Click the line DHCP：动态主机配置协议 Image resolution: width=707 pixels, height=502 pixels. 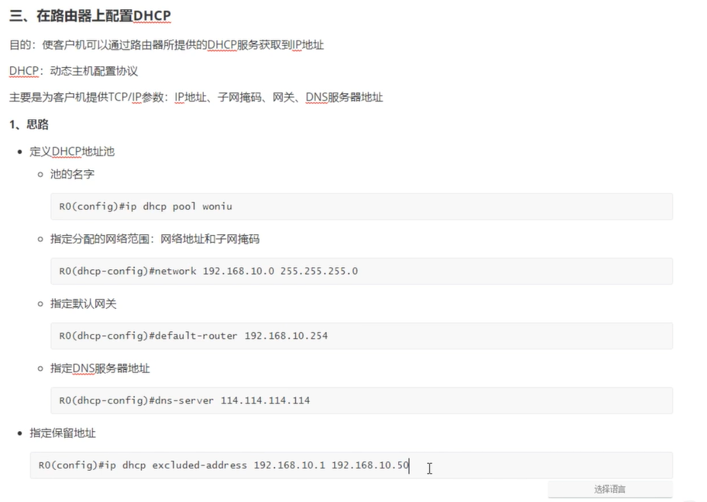coord(73,71)
